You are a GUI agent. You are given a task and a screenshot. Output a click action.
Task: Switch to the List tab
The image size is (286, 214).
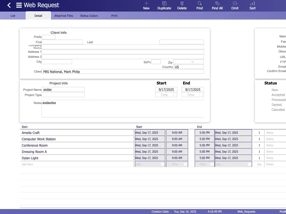click(13, 16)
